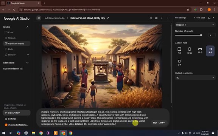Open the compare mode grid icon
This screenshot has height=136, width=218.
click(x=156, y=18)
